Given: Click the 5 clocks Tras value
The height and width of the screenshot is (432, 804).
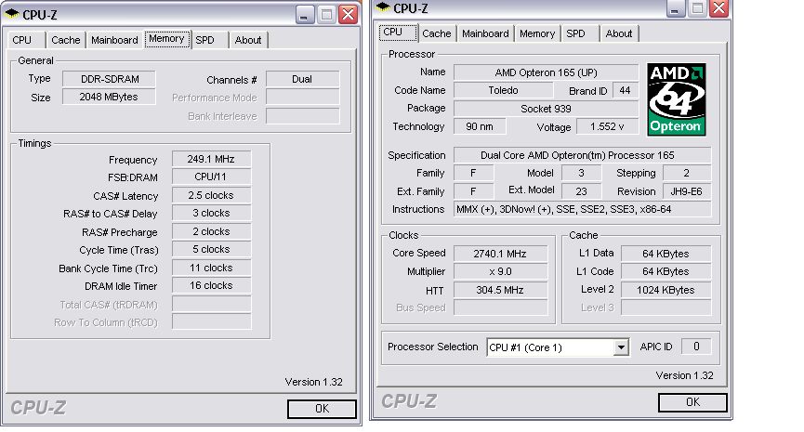Looking at the screenshot, I should point(211,250).
